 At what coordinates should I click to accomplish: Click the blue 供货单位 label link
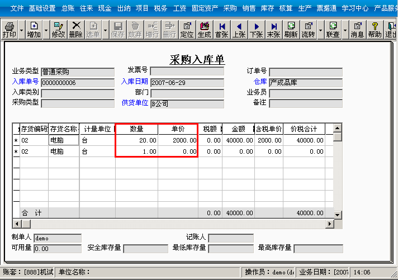(135, 103)
